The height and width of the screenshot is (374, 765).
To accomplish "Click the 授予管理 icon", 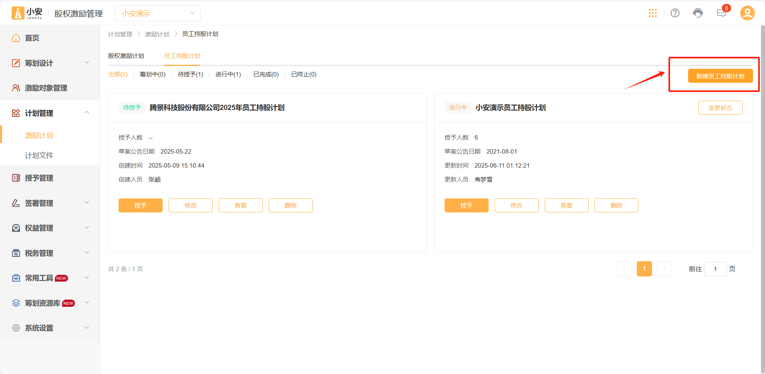I will 16,178.
